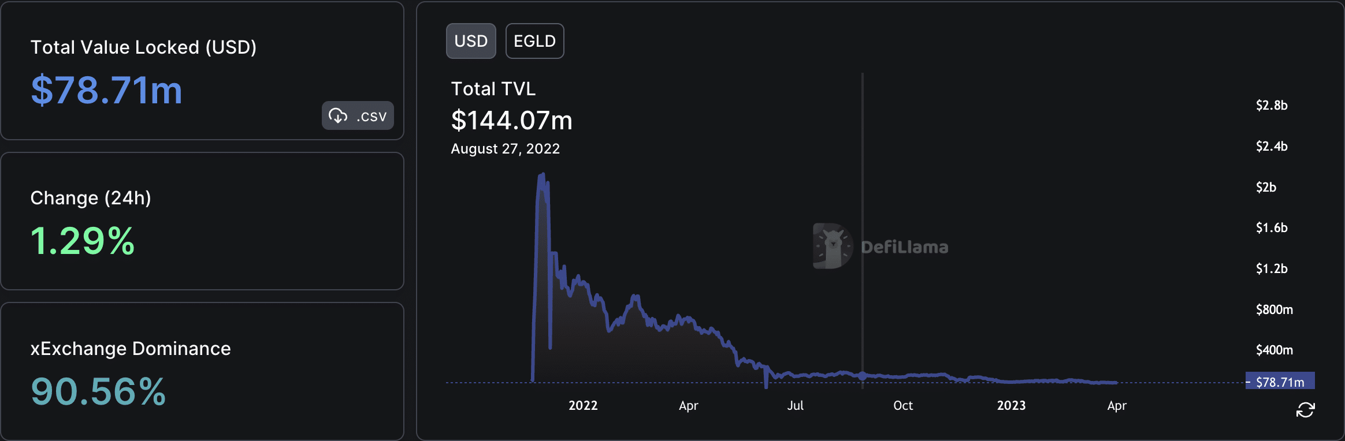Click the Total Value Locked (USD) figure $78.71m
The image size is (1345, 441).
[106, 90]
